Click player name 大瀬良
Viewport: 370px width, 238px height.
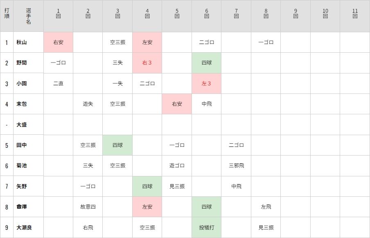pos(24,228)
